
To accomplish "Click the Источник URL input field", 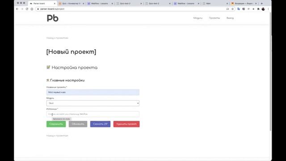I will tap(93, 114).
